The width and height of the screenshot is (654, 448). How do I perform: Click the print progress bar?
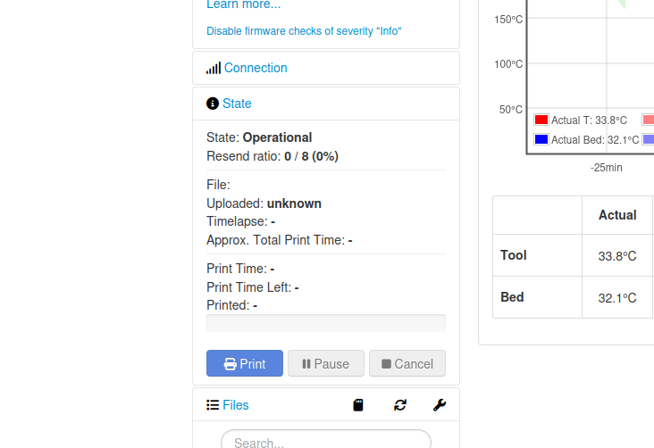click(326, 323)
